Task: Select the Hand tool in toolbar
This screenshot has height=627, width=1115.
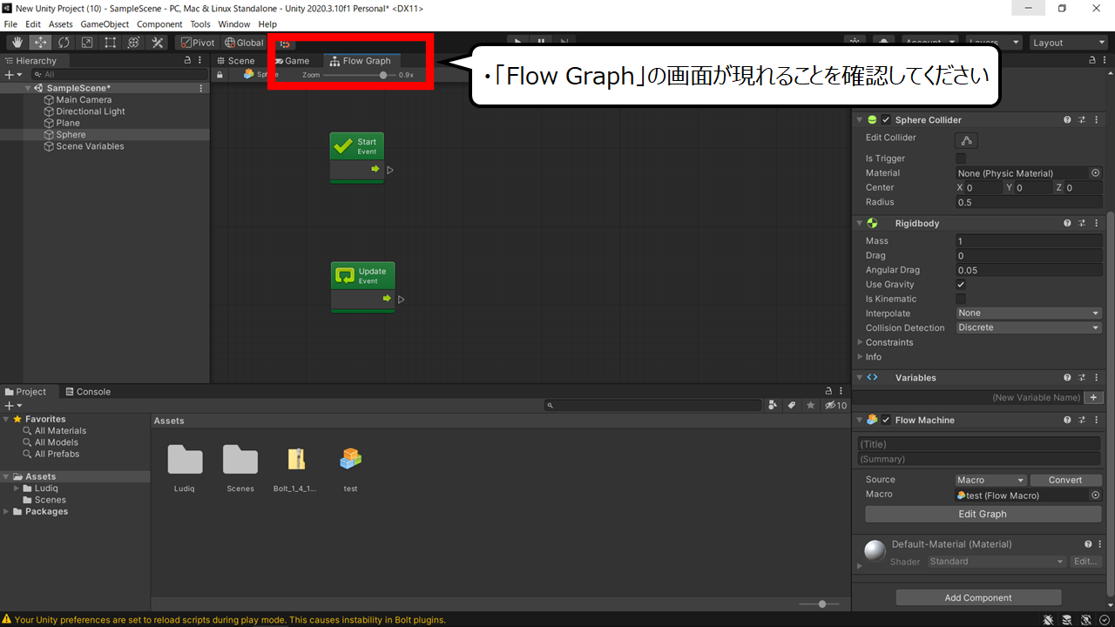Action: (17, 43)
